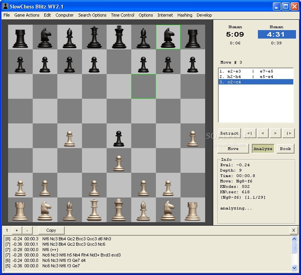Viewport: 301px width, 275px height.
Task: Open the Edit menu
Action: [x=47, y=15]
